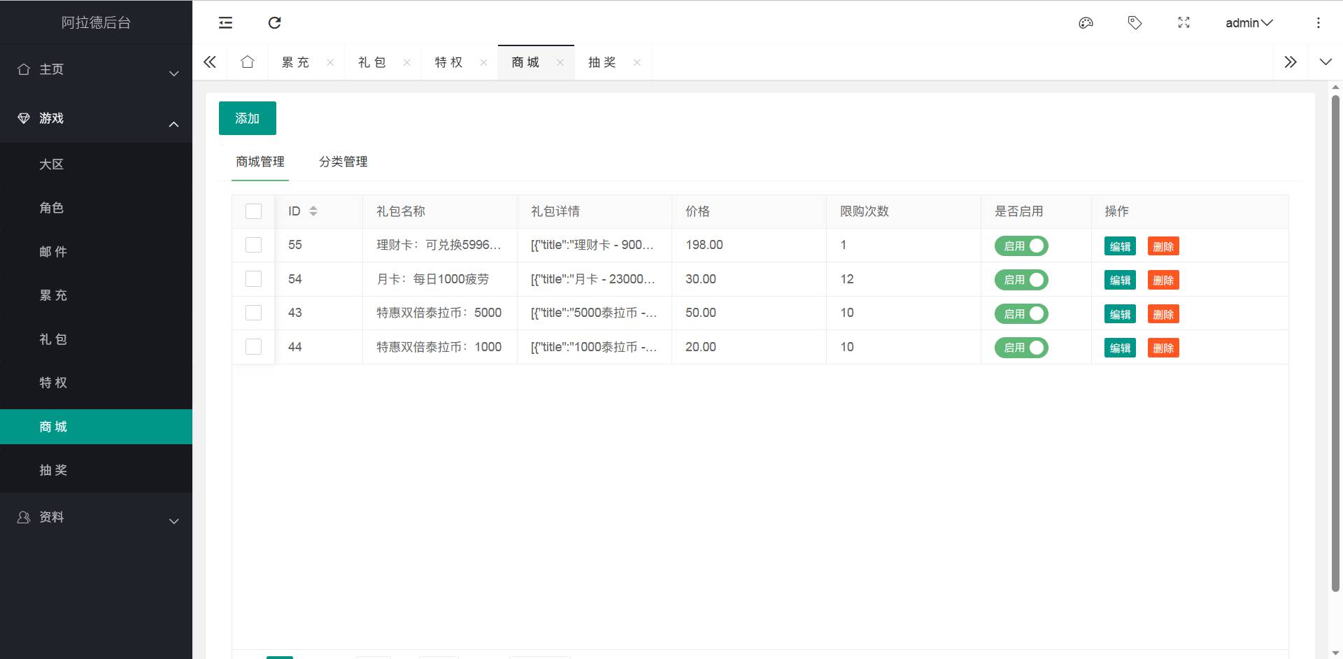Open the theme palette icon

(1086, 23)
